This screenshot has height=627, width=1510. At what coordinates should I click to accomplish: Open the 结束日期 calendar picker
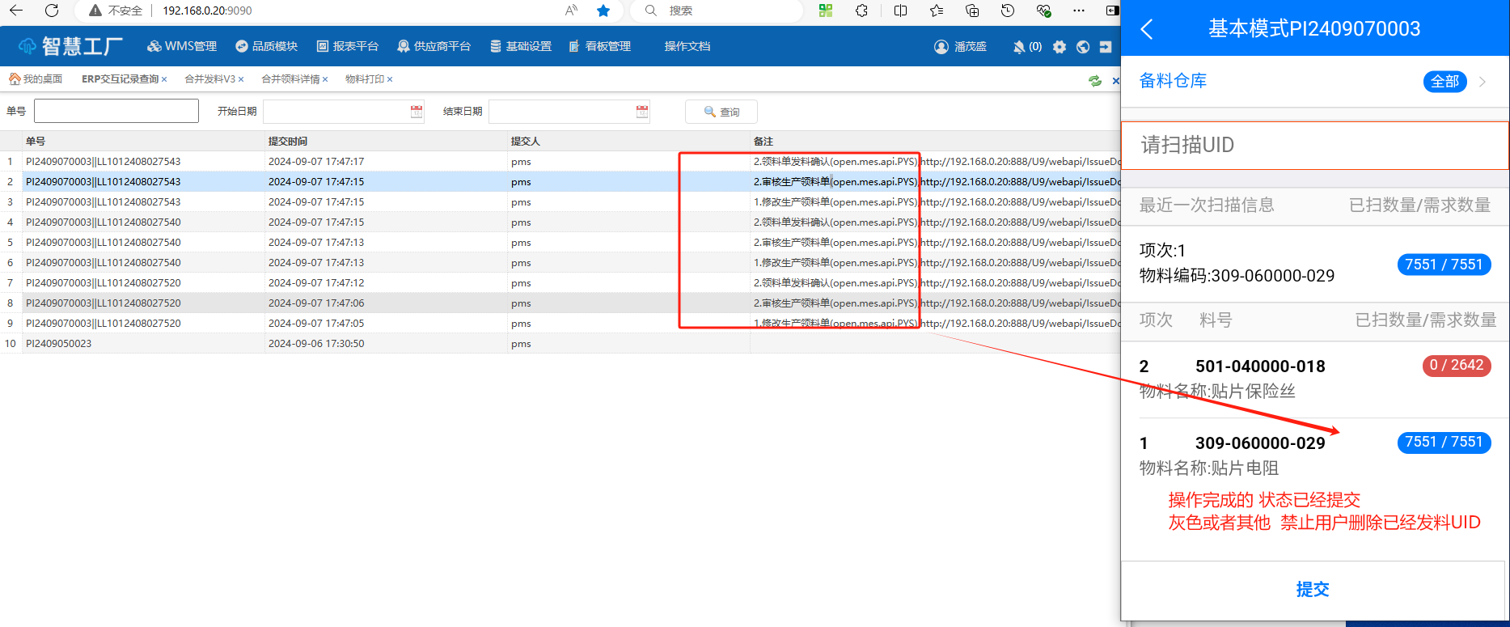pos(642,112)
